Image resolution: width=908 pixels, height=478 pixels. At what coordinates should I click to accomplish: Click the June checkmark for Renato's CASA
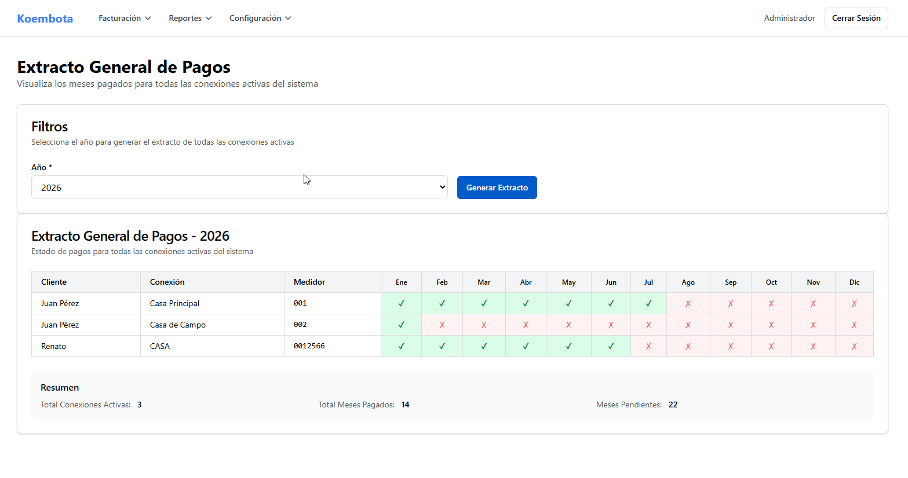pos(611,346)
